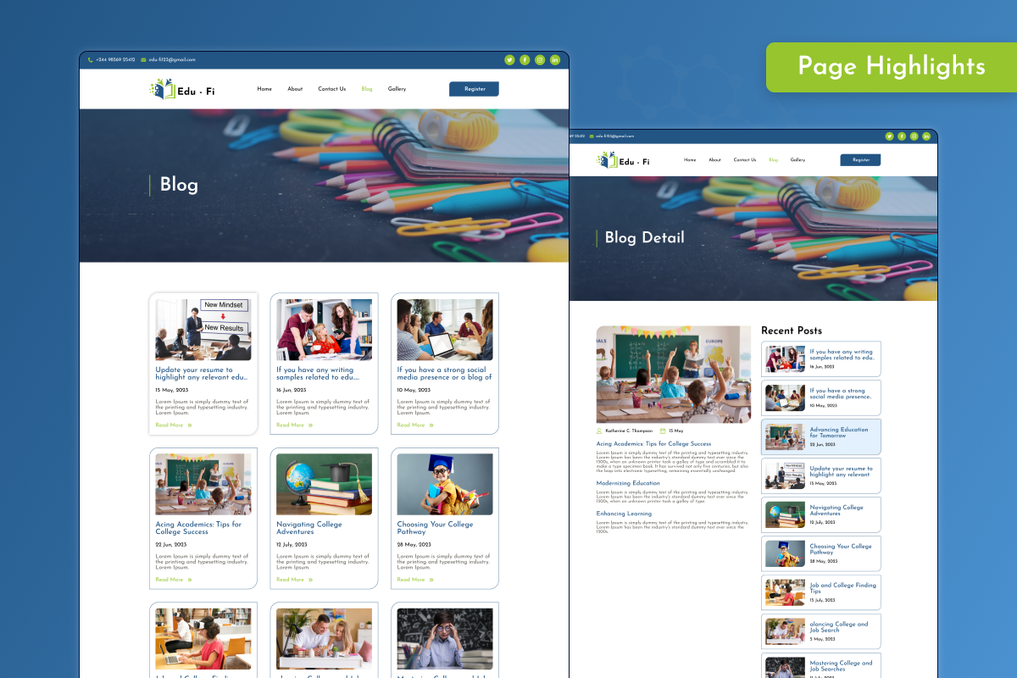Image resolution: width=1017 pixels, height=678 pixels.
Task: Open recent post 'Choosing Your College Pathway'
Action: coord(821,553)
